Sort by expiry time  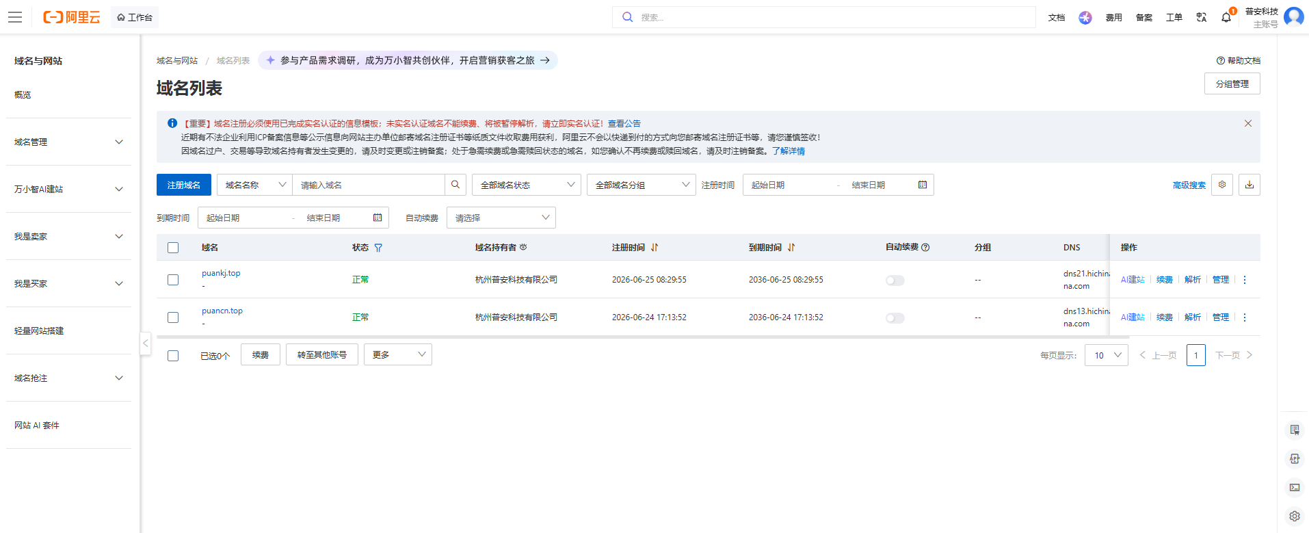click(x=791, y=248)
